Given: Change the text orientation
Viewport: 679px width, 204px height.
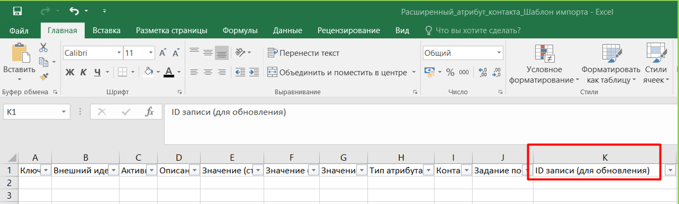Looking at the screenshot, I should pyautogui.click(x=240, y=52).
